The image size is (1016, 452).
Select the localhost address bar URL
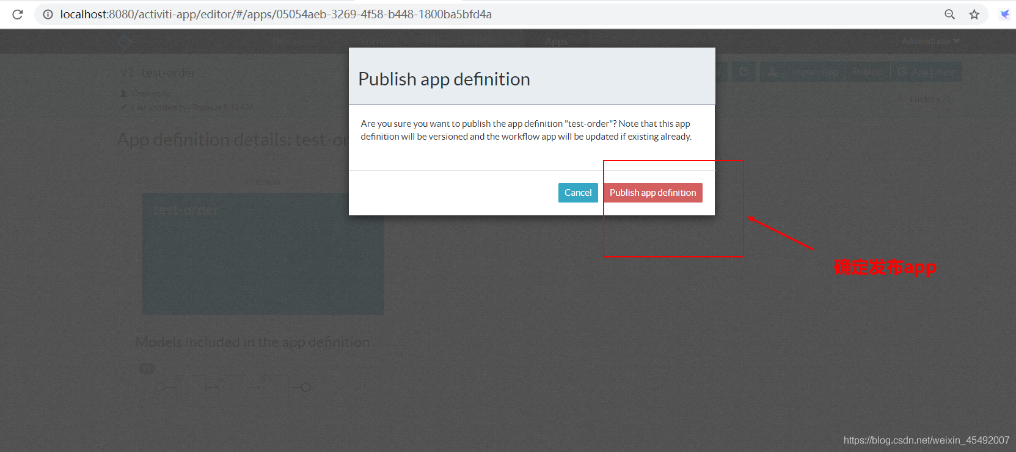click(276, 14)
